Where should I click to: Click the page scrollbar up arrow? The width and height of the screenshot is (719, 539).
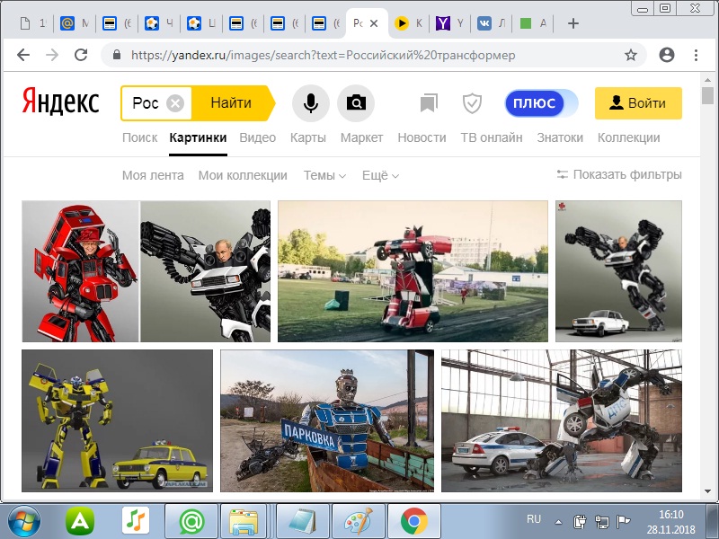click(x=708, y=79)
